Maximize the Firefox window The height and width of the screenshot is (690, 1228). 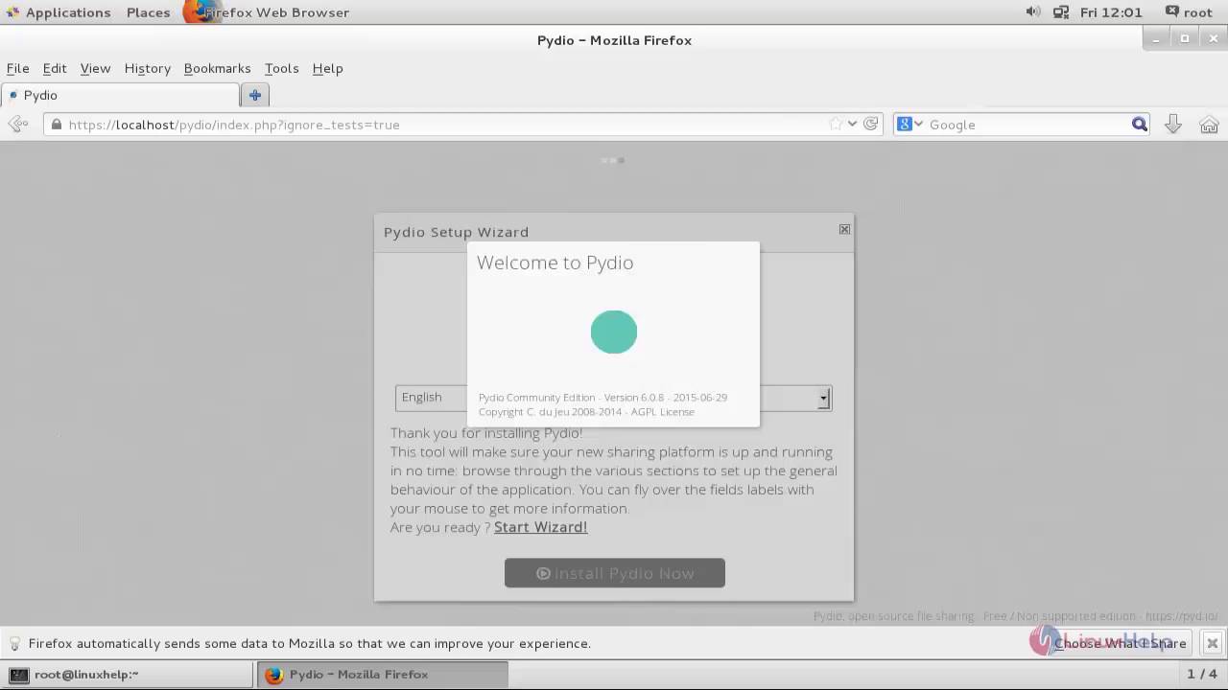click(1185, 38)
